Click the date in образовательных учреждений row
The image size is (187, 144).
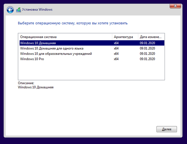coord(147,54)
